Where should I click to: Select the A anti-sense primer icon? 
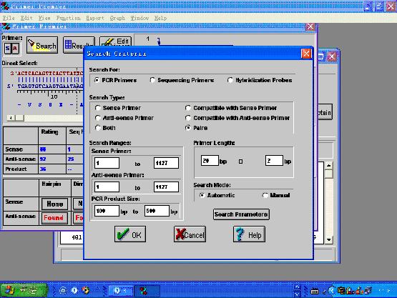pyautogui.click(x=15, y=48)
